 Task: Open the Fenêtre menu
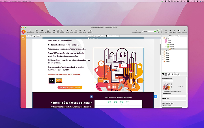(24, 1)
